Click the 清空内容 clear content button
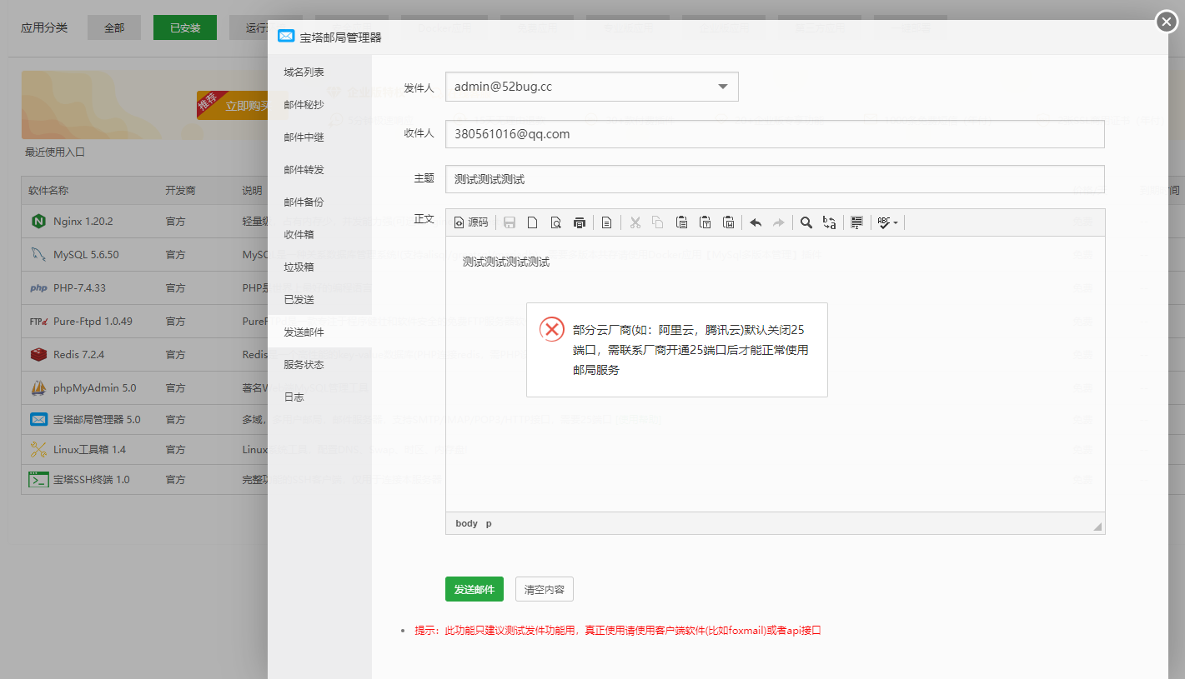This screenshot has height=679, width=1185. 545,589
